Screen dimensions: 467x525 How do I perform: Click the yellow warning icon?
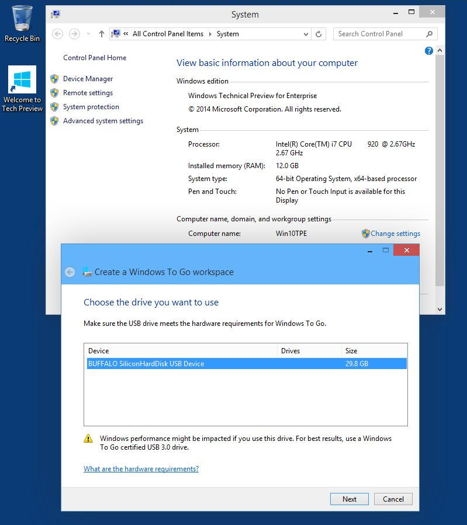click(x=88, y=439)
